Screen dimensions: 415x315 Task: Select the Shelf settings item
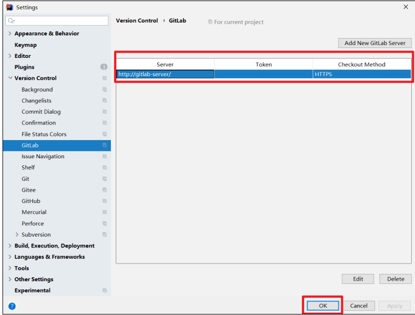tap(28, 167)
